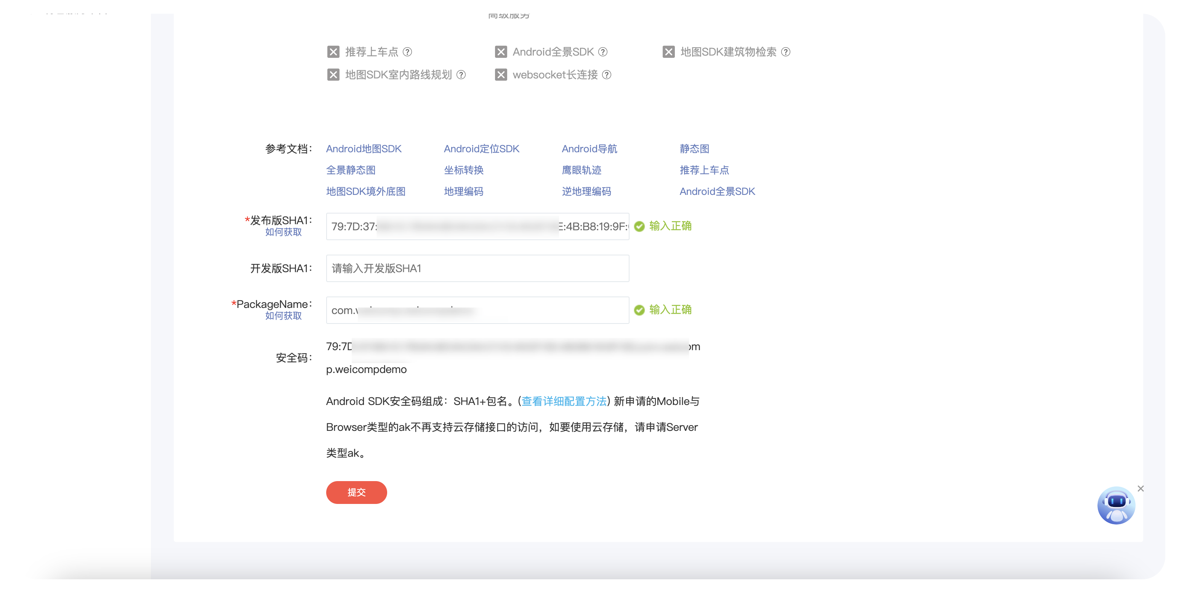1179x593 pixels.
Task: Open help icon next to 推荐上车点
Action: click(x=407, y=52)
